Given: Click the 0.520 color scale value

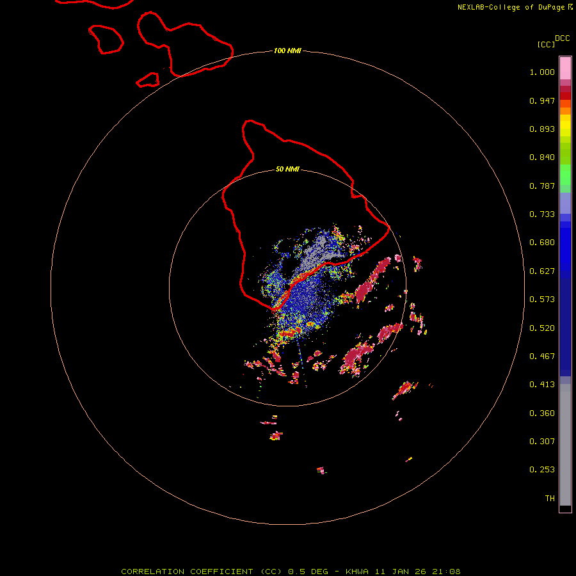Looking at the screenshot, I should click(x=542, y=328).
